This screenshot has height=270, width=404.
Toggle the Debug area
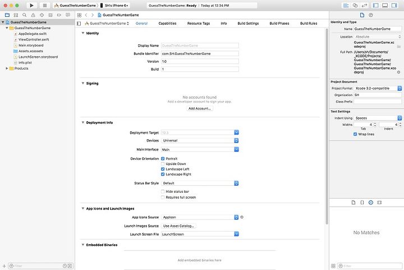pos(385,6)
